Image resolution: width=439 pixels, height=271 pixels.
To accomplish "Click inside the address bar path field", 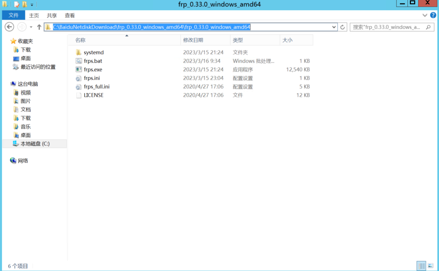I will click(x=191, y=27).
